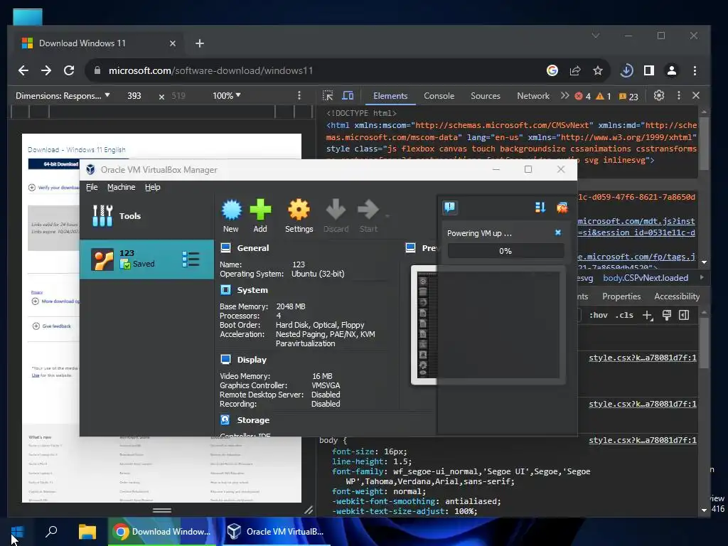Image resolution: width=728 pixels, height=546 pixels.
Task: Open DevTools settings gear icon
Action: coord(658,96)
